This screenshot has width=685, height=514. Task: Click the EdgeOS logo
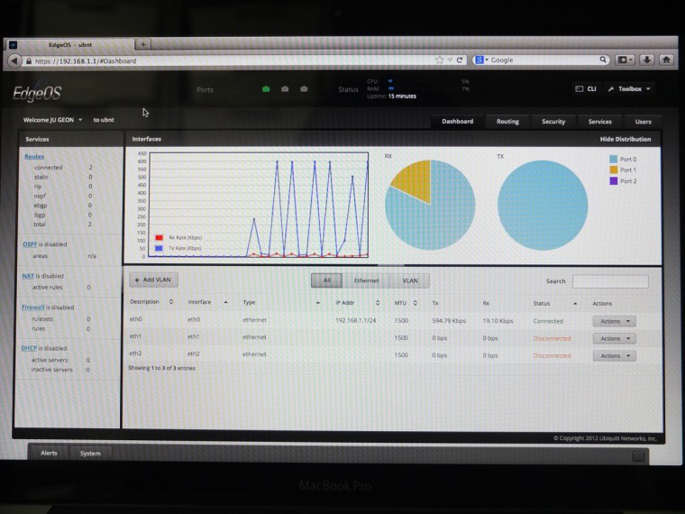[x=37, y=93]
